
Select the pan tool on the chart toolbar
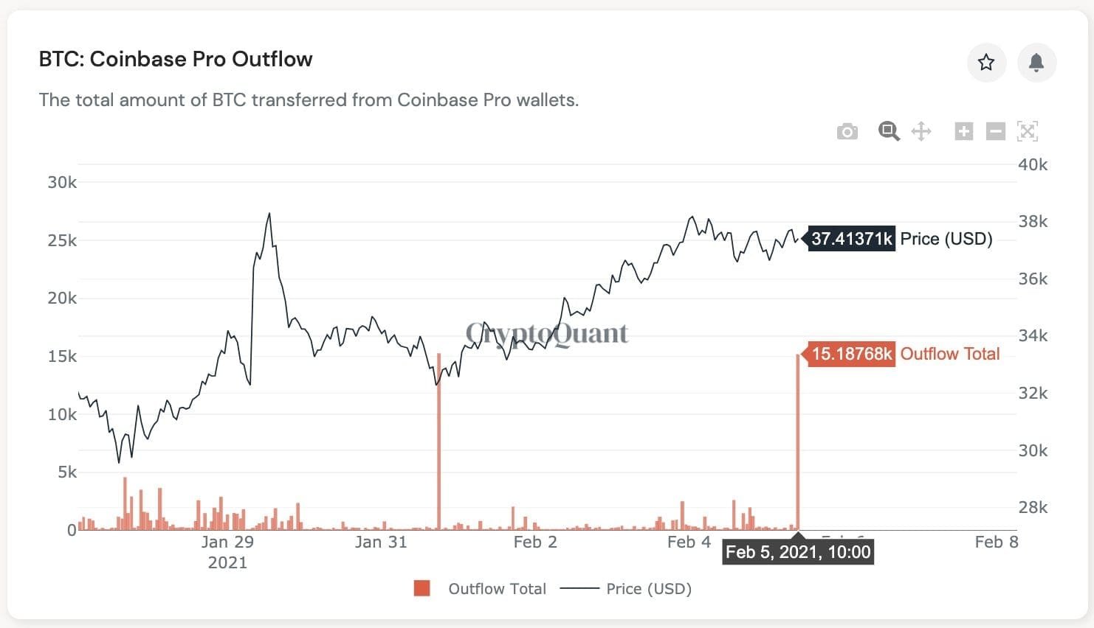coord(921,130)
